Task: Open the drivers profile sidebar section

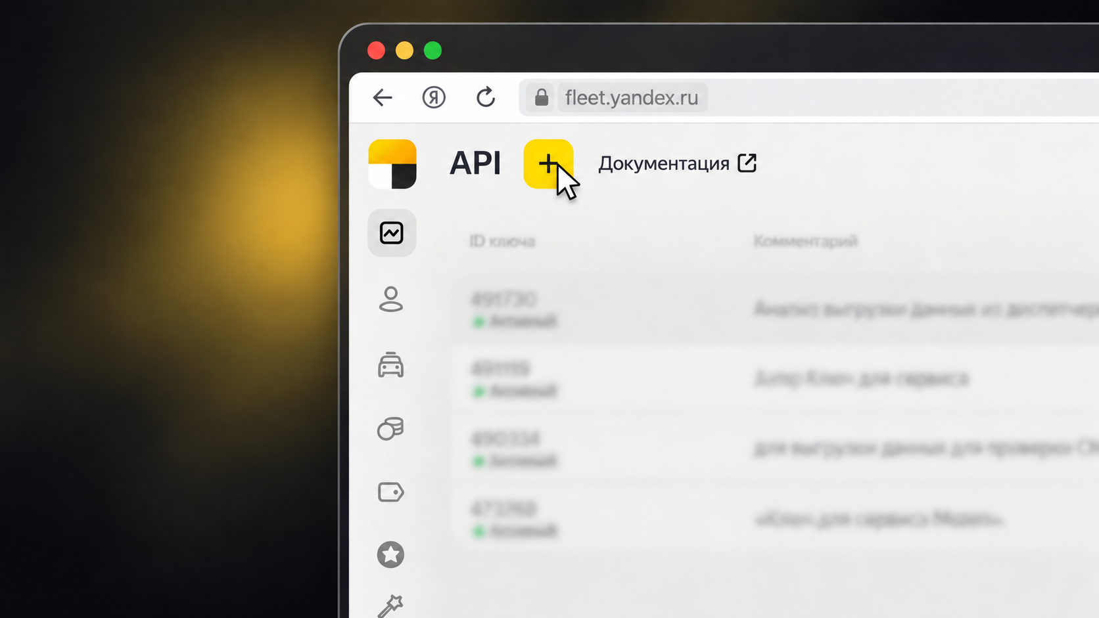Action: coord(391,299)
